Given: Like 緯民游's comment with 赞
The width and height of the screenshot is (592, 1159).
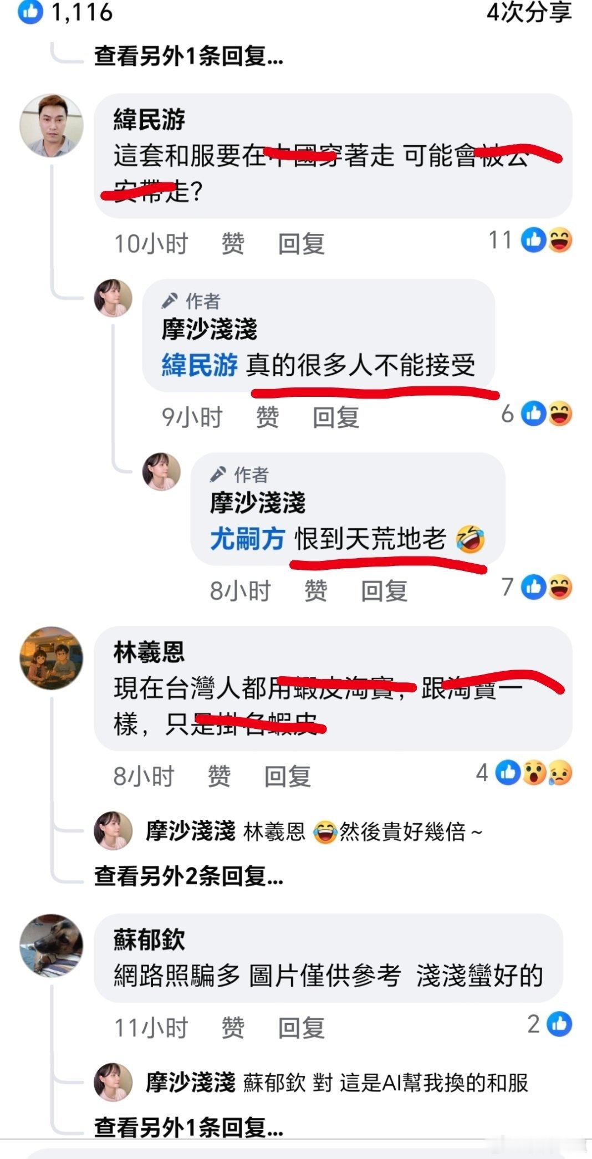Looking at the screenshot, I should (233, 243).
